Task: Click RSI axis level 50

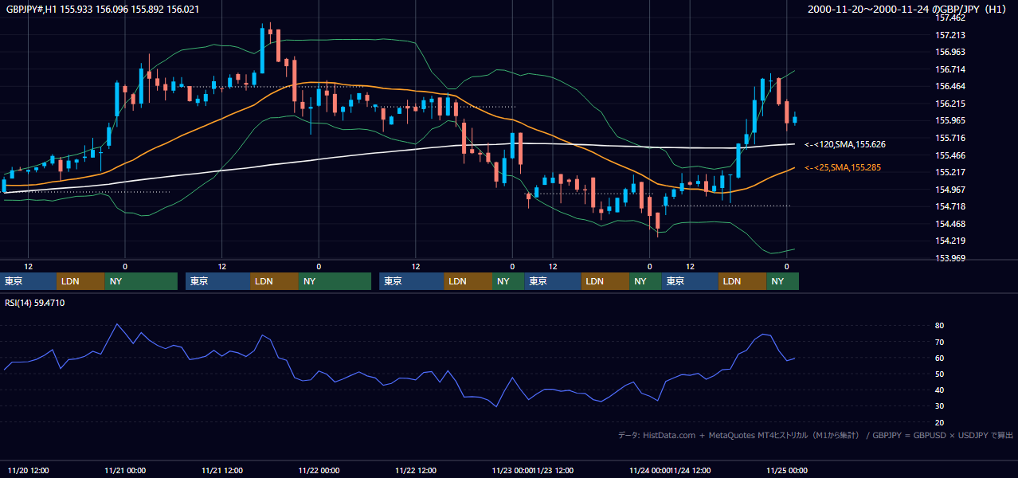Action: tap(940, 374)
